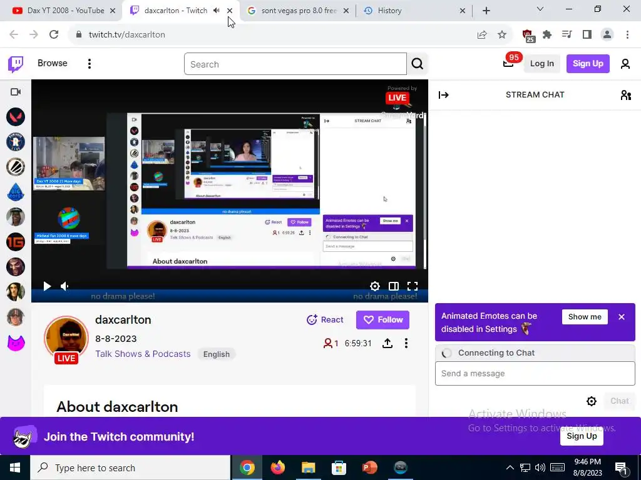
Task: Open the Windows notification center
Action: (x=622, y=467)
